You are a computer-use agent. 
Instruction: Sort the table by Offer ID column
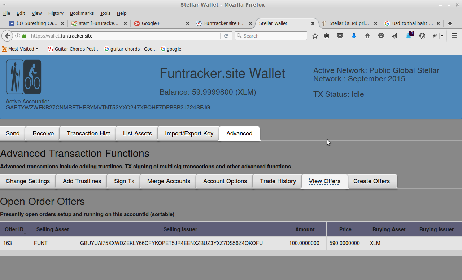pos(14,229)
